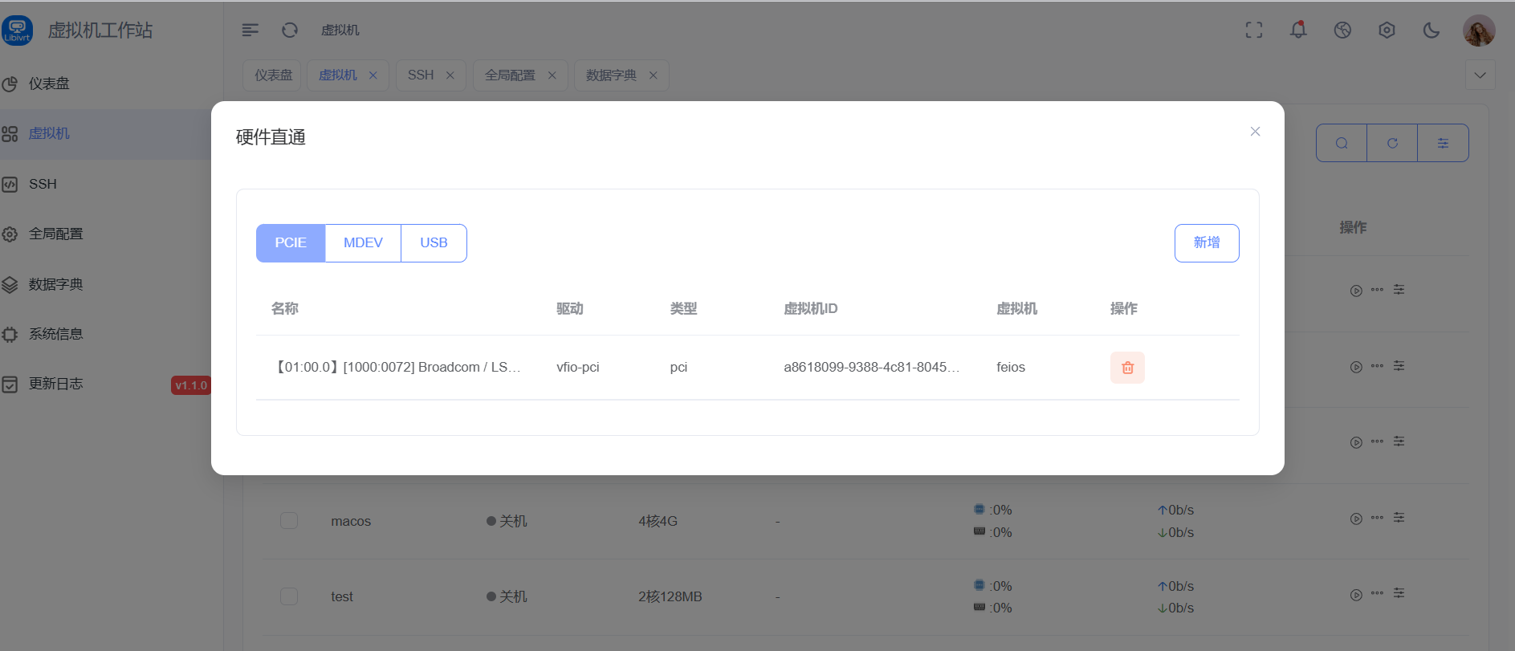Viewport: 1515px width, 651px height.
Task: Open 系统信息 in the sidebar
Action: 55,334
